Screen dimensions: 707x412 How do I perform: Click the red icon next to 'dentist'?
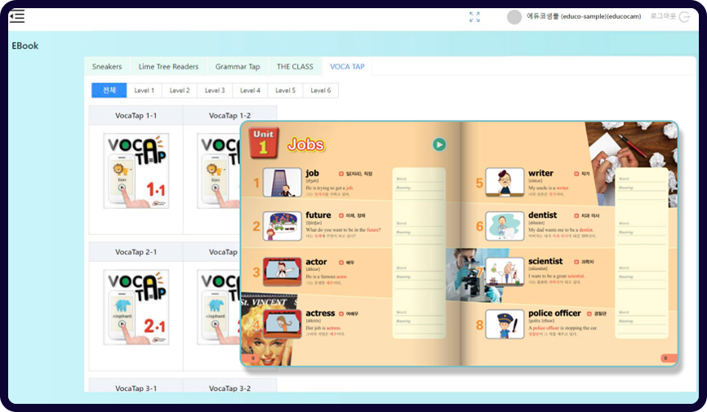pos(576,215)
